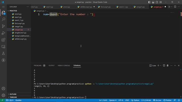Open Run and Debug view
The image size is (182, 102).
pyautogui.click(x=3, y=33)
